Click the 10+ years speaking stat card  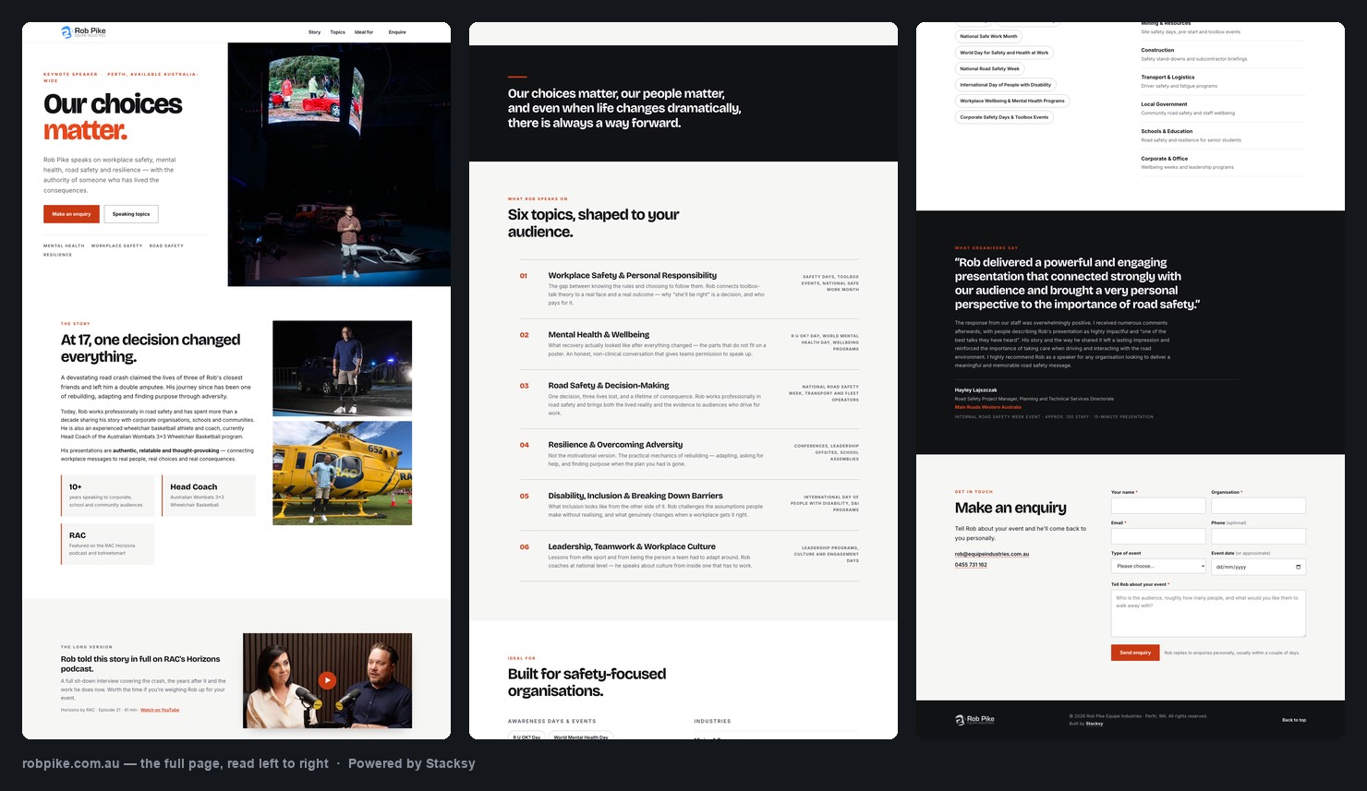click(108, 495)
